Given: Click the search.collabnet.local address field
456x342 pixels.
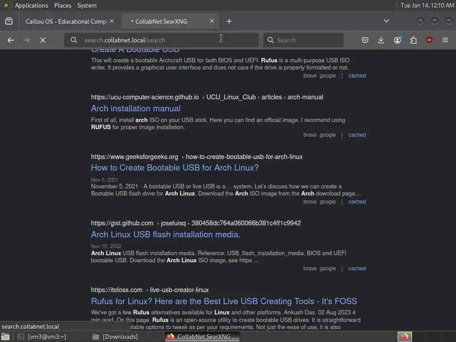Looking at the screenshot, I should tap(161, 40).
